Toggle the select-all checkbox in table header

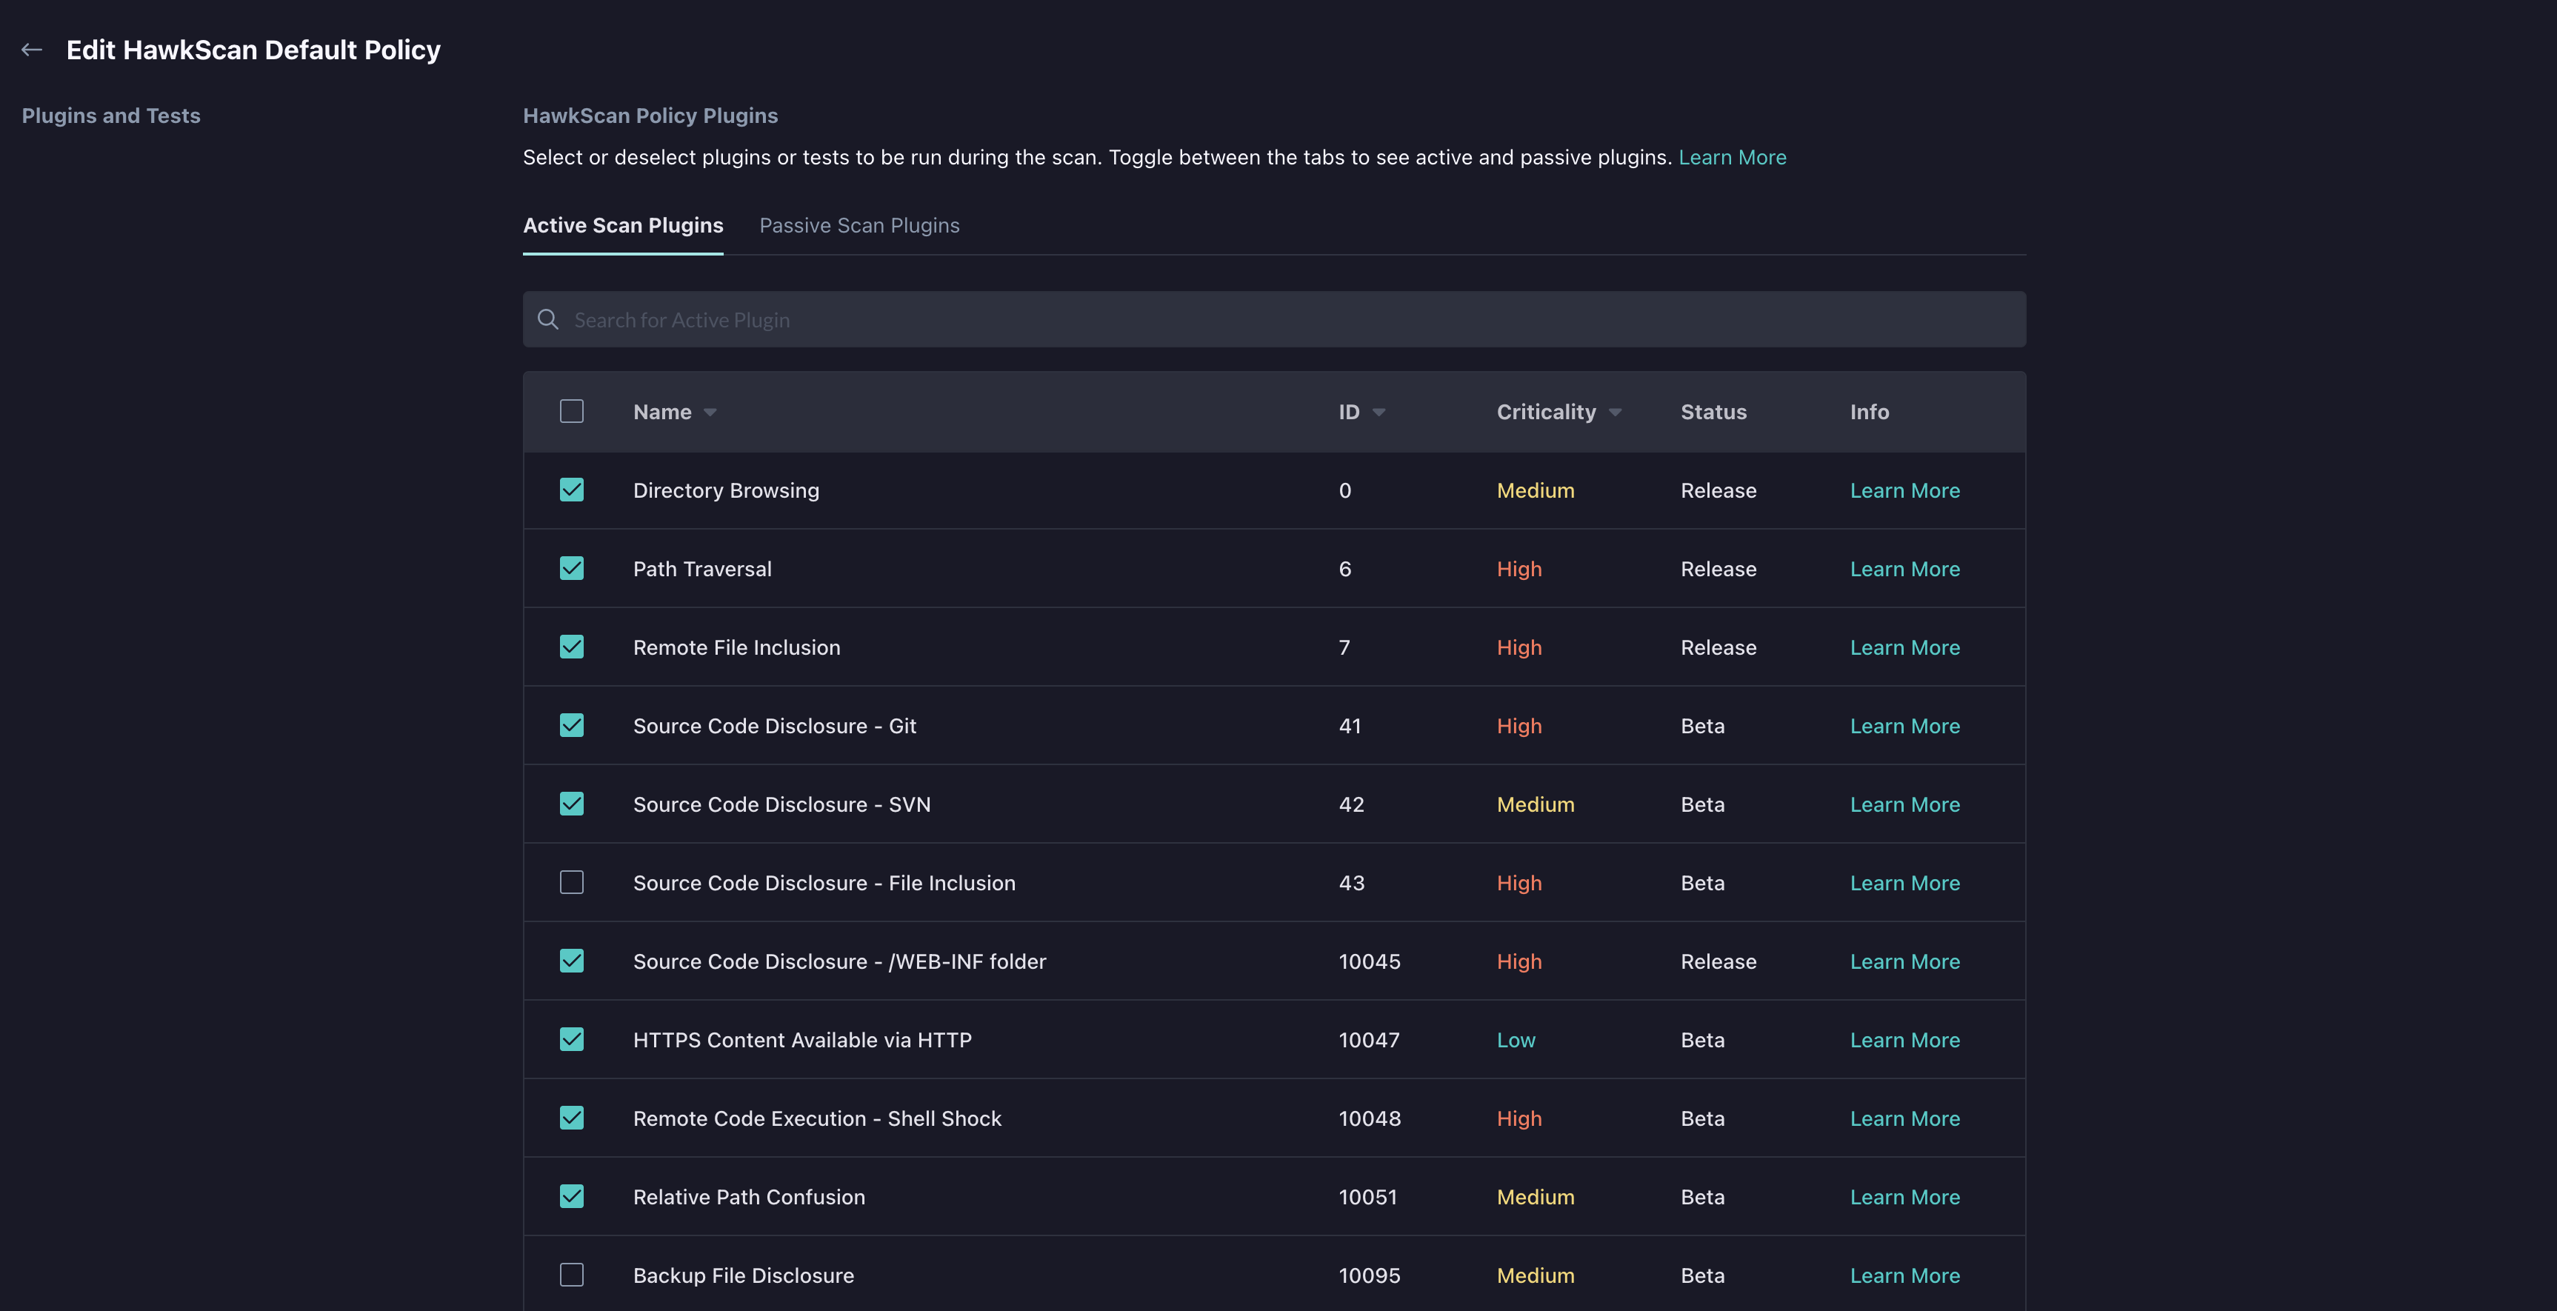[x=572, y=411]
